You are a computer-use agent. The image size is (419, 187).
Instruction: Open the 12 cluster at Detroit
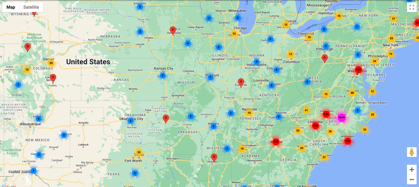coord(285,25)
